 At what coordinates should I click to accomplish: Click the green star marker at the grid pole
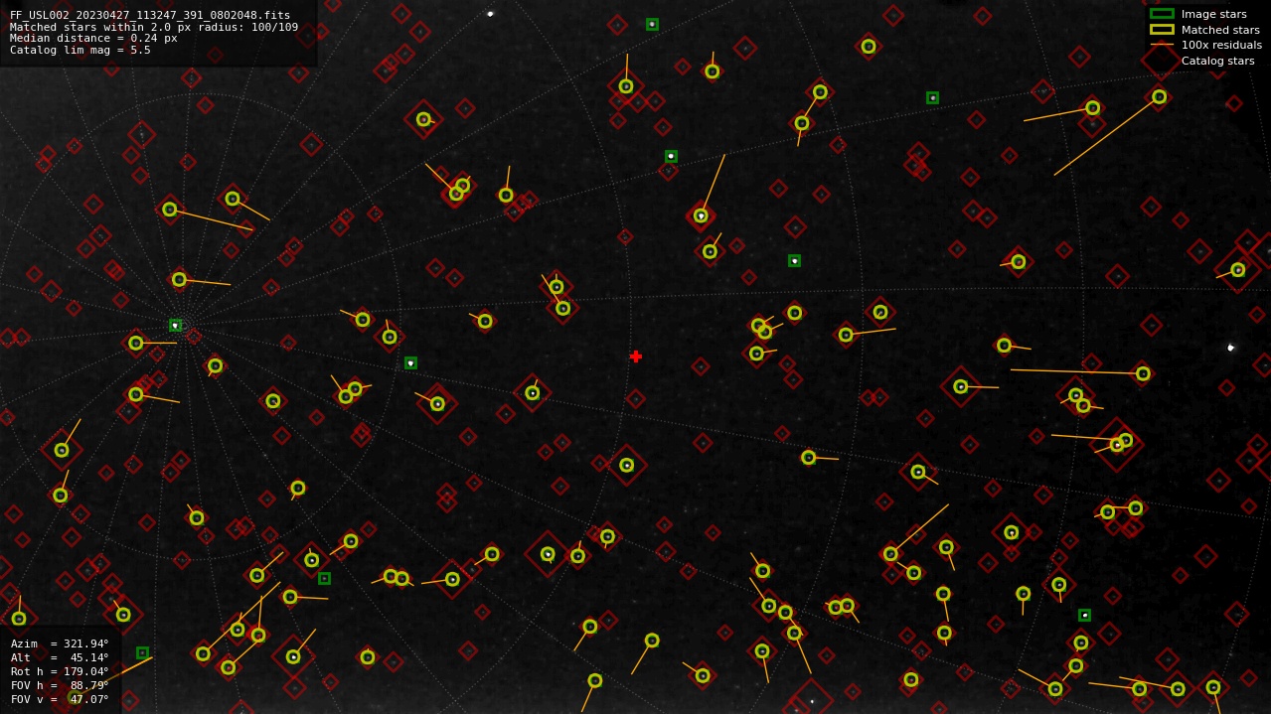175,325
